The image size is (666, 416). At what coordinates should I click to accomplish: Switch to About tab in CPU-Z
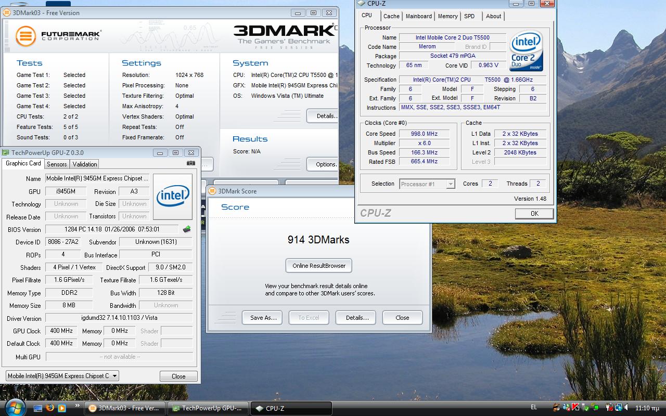pos(493,16)
